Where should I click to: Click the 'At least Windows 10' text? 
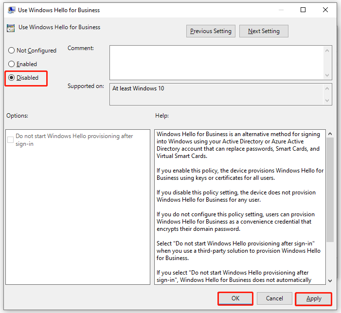pyautogui.click(x=138, y=88)
